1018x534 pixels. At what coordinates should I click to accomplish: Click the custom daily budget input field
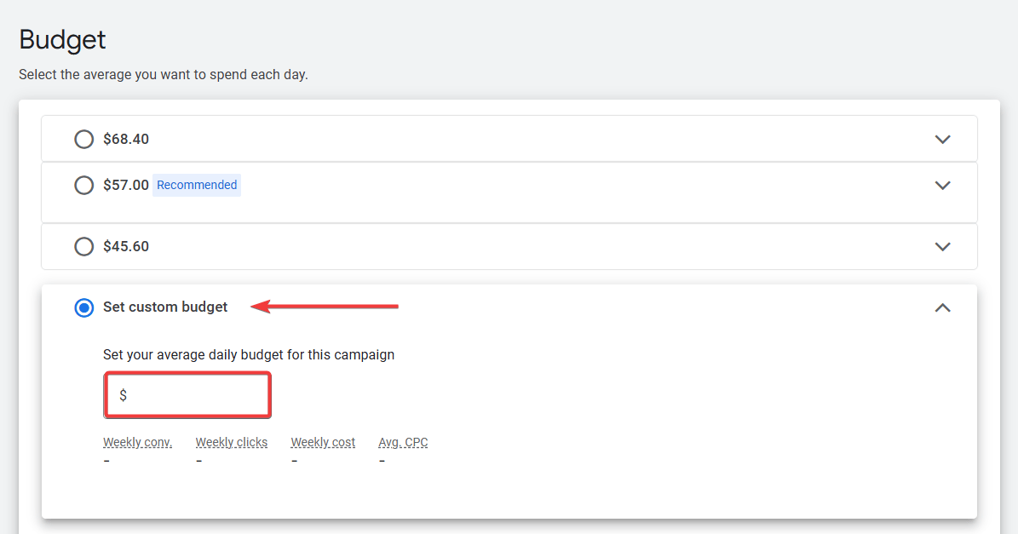point(196,395)
